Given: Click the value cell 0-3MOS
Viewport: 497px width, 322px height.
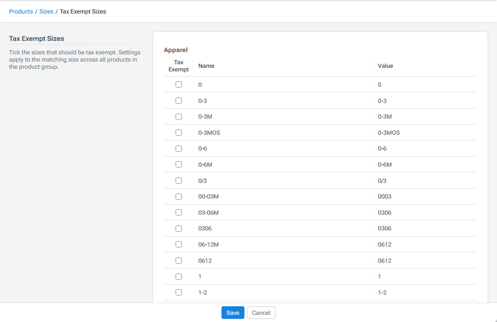Looking at the screenshot, I should coord(389,133).
